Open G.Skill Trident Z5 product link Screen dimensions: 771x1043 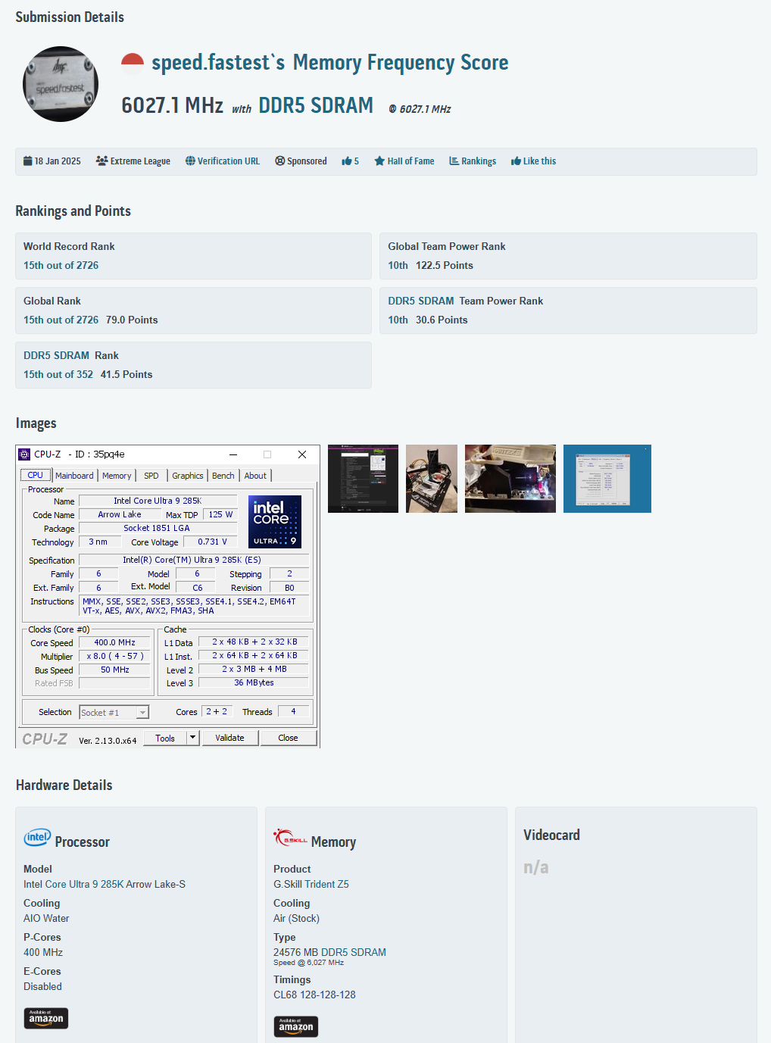point(311,884)
